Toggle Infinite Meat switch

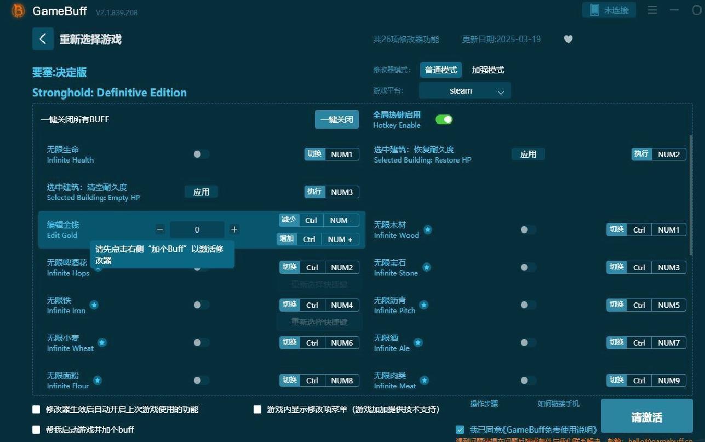point(528,380)
